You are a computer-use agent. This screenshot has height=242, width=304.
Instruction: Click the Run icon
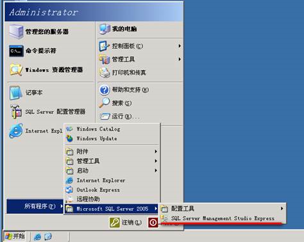click(x=105, y=117)
